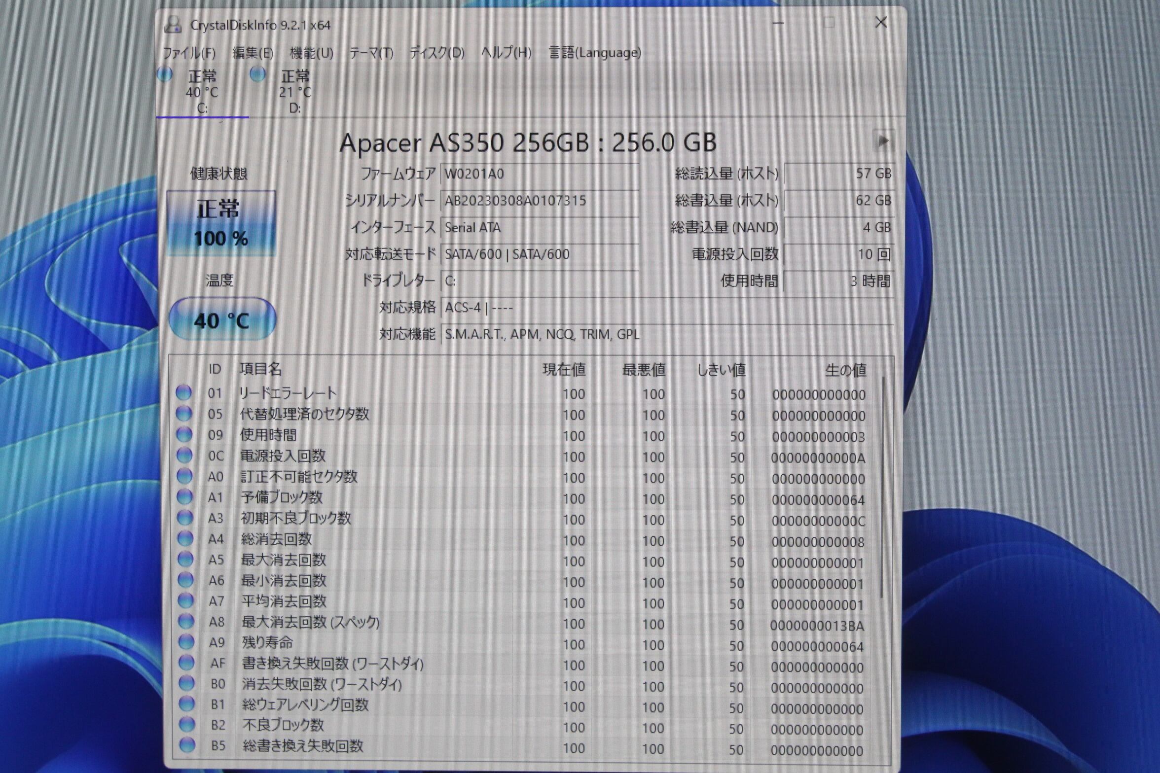This screenshot has height=773, width=1160.
Task: Click the status circle for ID A4 row
Action: [185, 538]
